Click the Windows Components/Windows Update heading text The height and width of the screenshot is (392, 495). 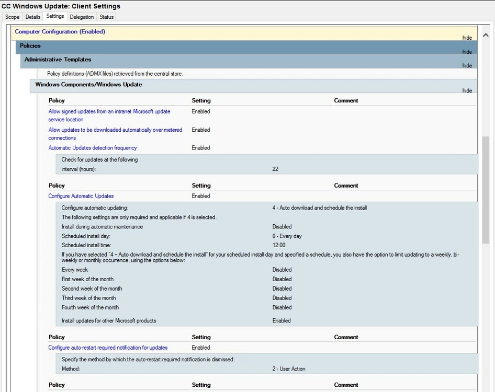coord(88,84)
